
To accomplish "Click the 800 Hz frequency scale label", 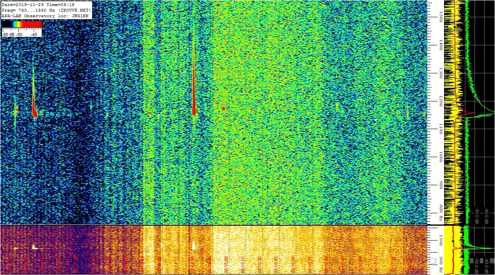I will 440,213.
